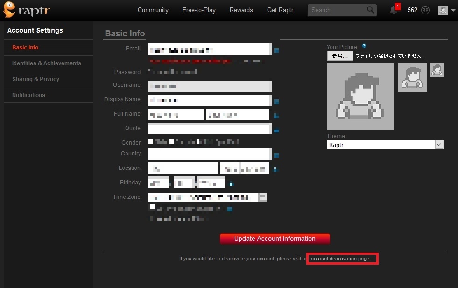Screen dimensions: 458x288
Task: Open the third Birthday dropdown
Action: click(211, 182)
